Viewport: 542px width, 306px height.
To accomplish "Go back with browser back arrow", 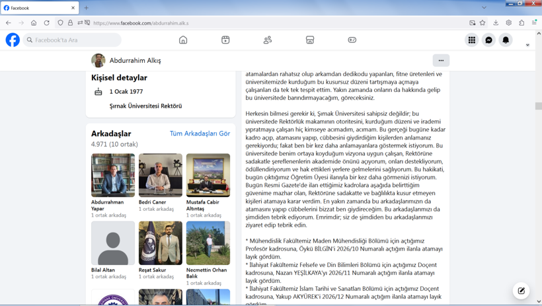I will [x=9, y=23].
